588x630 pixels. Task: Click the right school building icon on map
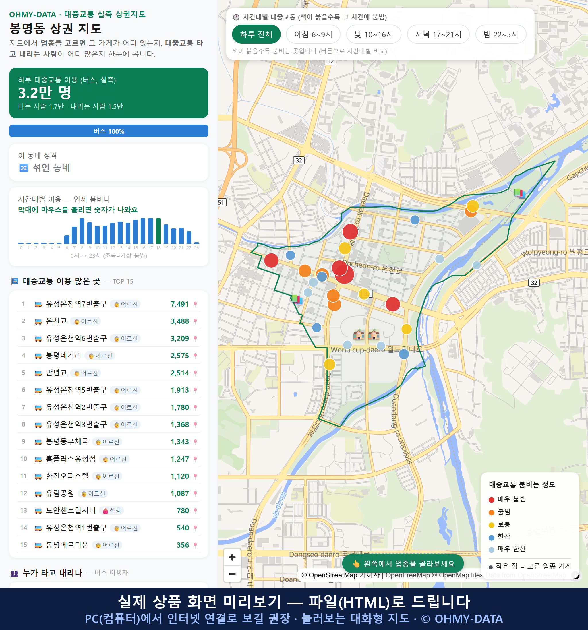click(374, 334)
